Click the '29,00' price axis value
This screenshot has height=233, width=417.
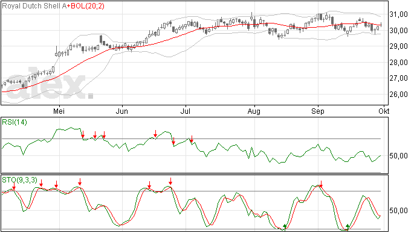(398, 46)
